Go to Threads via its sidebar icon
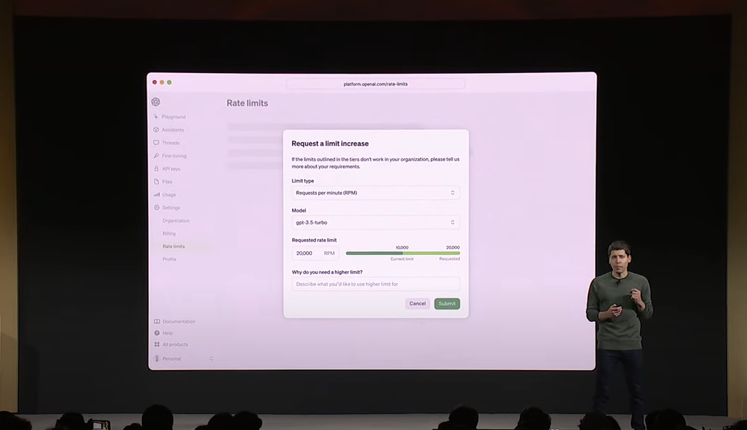 (x=156, y=143)
